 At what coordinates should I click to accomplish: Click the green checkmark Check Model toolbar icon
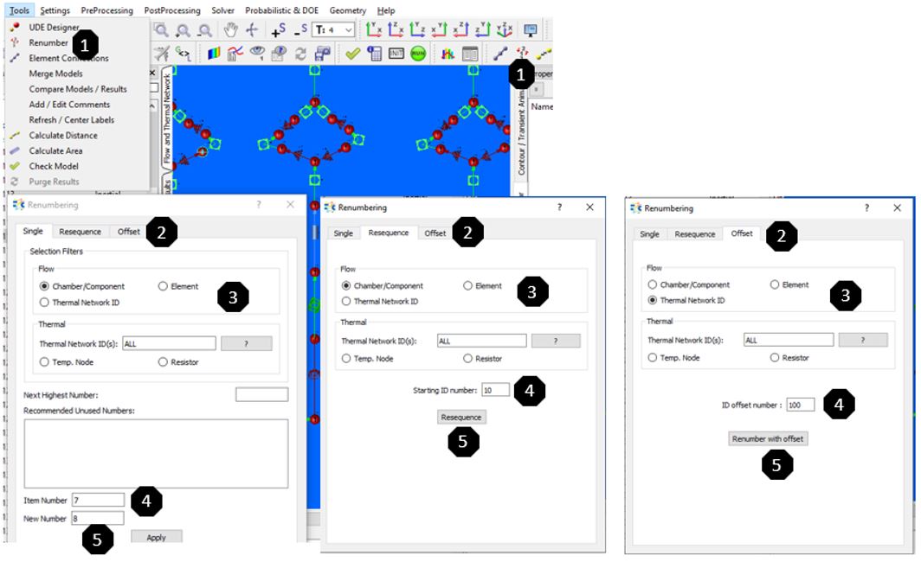coord(352,54)
